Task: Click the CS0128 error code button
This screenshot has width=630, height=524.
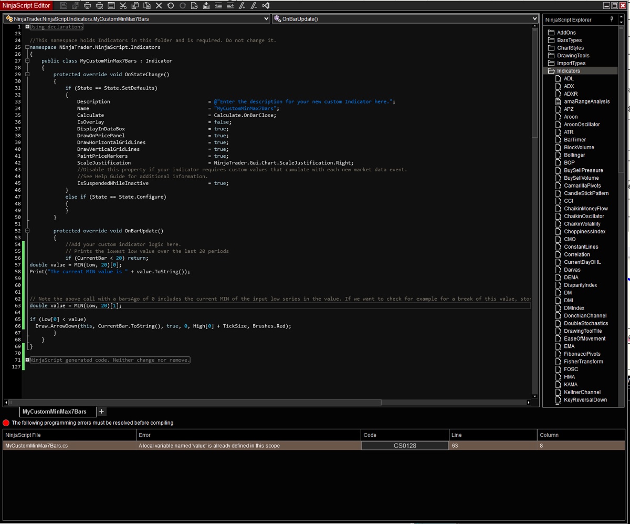Action: 404,446
